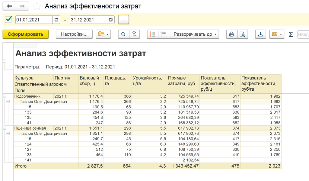Toggle the period filter checkbox
Image resolution: width=309 pixels, height=181 pixels.
8,20
